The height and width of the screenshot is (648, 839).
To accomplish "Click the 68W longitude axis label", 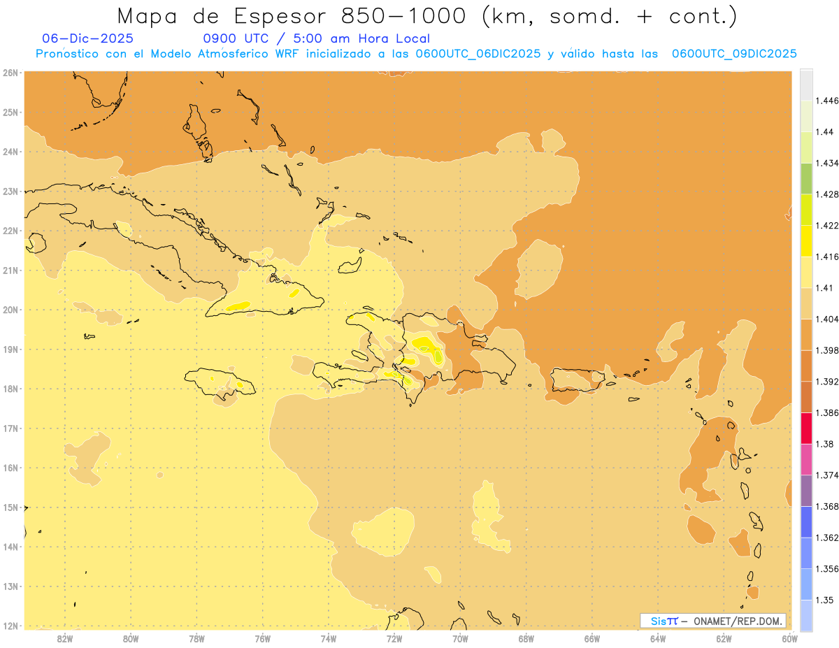I will click(x=526, y=638).
